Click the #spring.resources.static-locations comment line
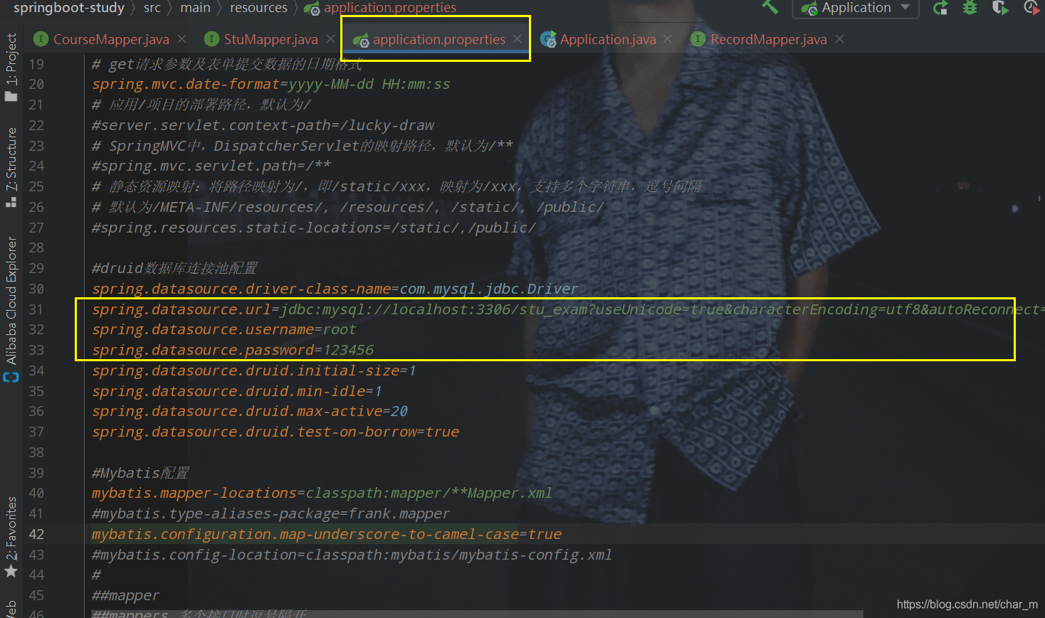1045x618 pixels. point(314,228)
